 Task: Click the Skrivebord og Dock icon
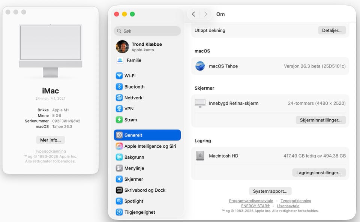tap(119, 190)
